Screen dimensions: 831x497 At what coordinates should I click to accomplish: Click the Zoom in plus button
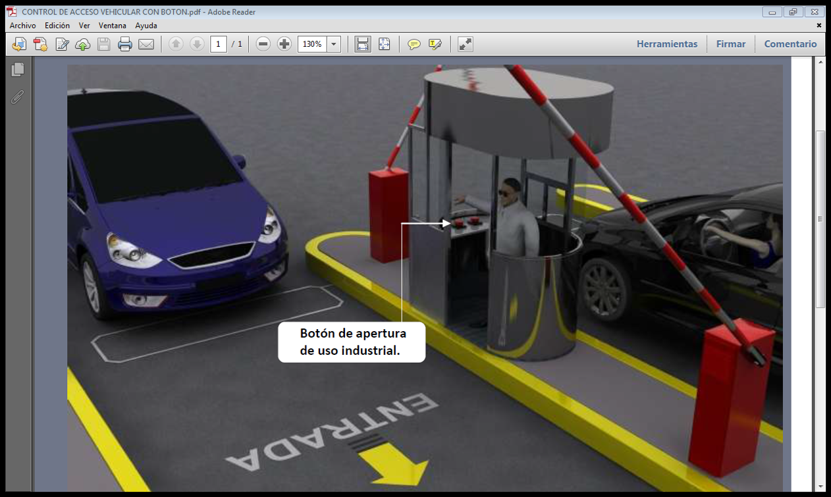tap(284, 44)
